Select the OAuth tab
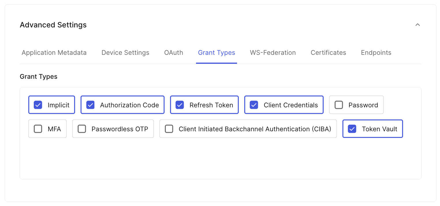The image size is (440, 206). click(x=173, y=53)
